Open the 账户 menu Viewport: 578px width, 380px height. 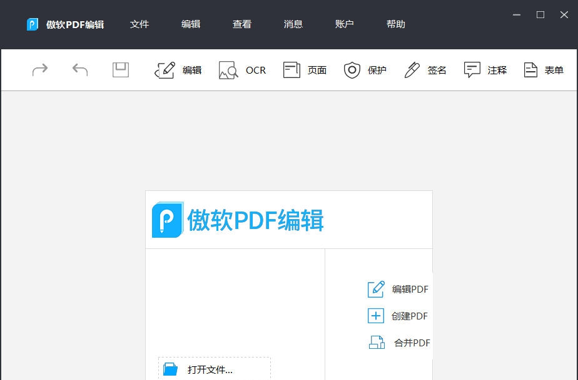coord(344,24)
